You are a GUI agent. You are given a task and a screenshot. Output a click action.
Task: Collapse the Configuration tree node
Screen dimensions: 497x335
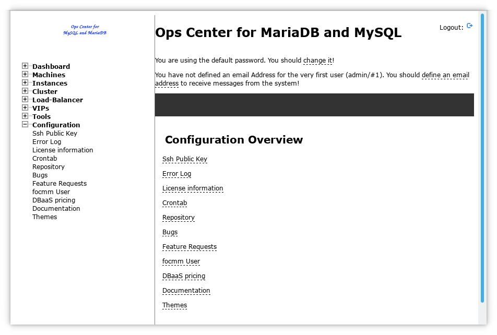click(25, 124)
